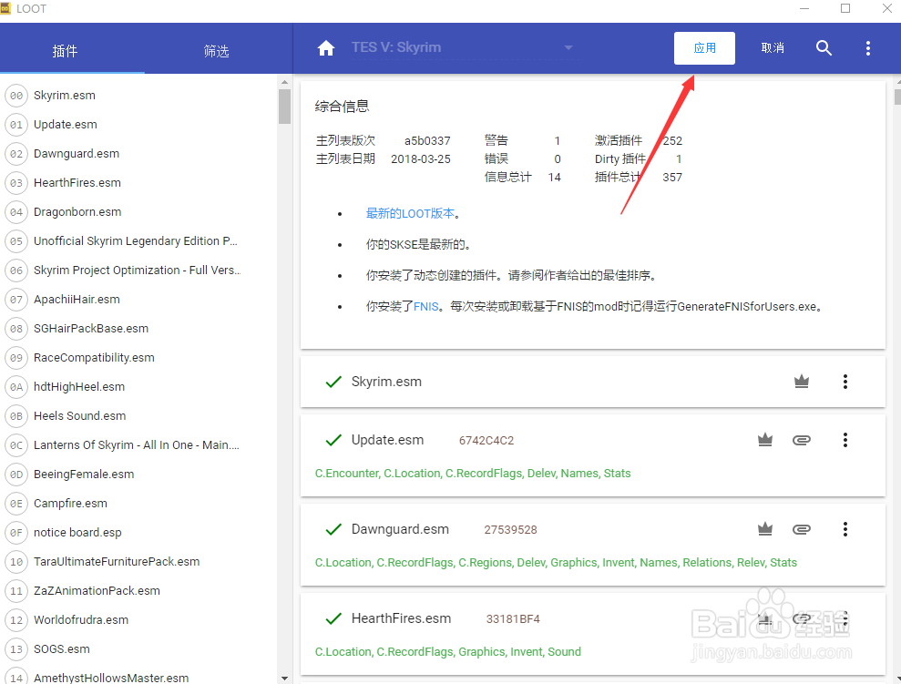Click the plugin list scroll-down arrow
This screenshot has width=901, height=684.
284,679
